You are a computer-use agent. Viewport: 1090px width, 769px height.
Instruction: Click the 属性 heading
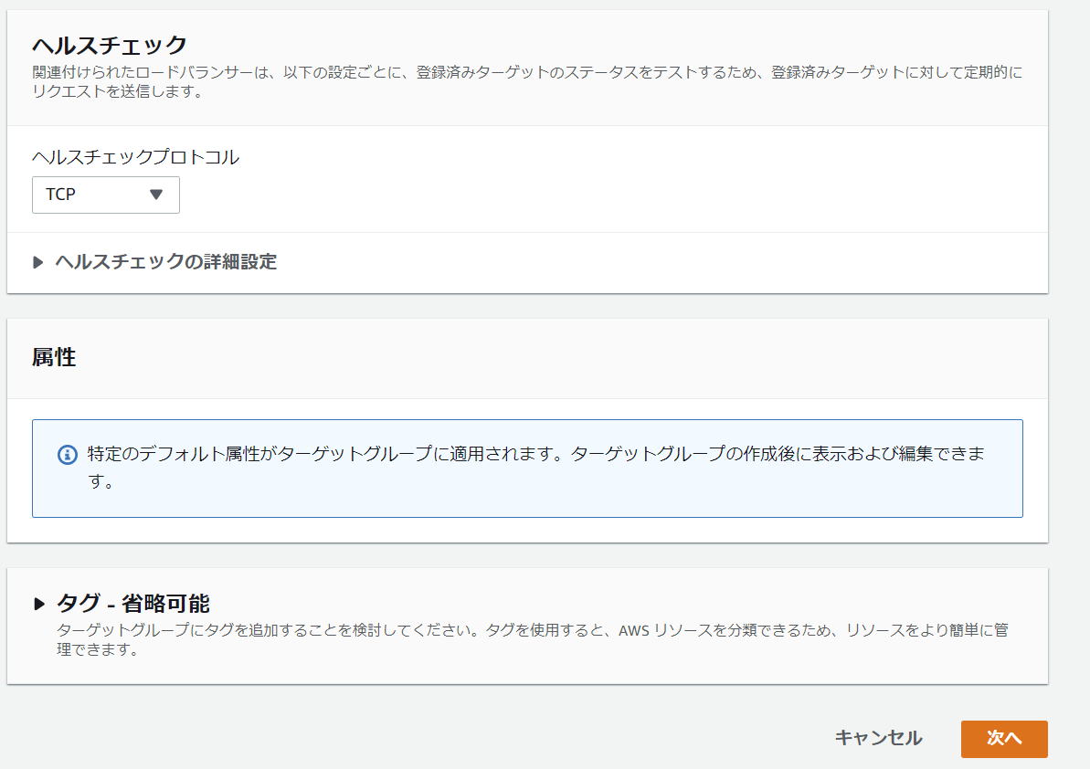[x=54, y=357]
